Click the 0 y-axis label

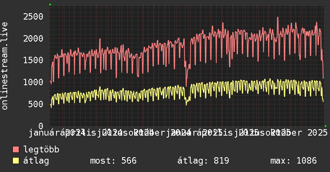click(x=41, y=126)
